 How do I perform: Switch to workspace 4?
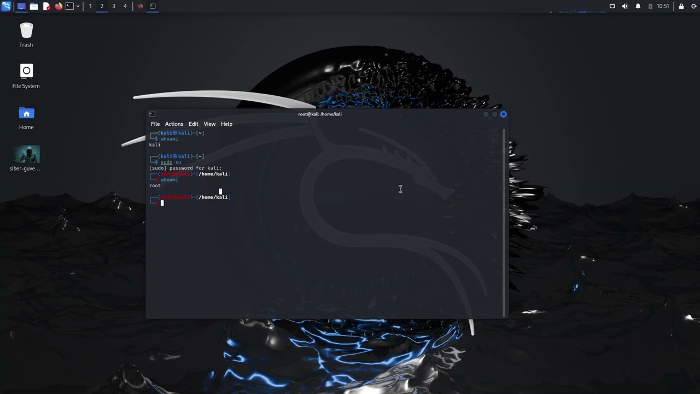125,6
